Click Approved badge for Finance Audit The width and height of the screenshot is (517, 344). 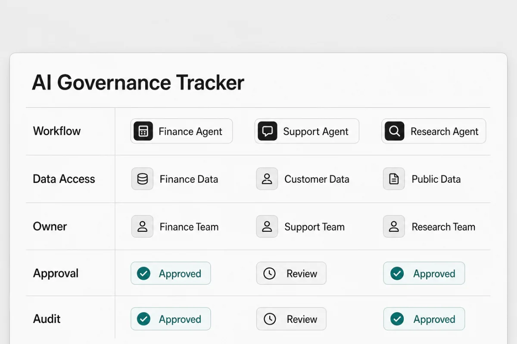pos(171,319)
